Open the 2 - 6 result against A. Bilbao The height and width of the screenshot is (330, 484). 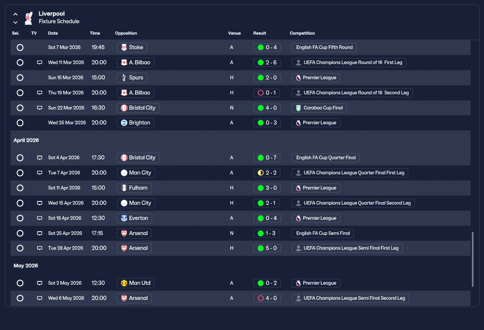coord(267,62)
